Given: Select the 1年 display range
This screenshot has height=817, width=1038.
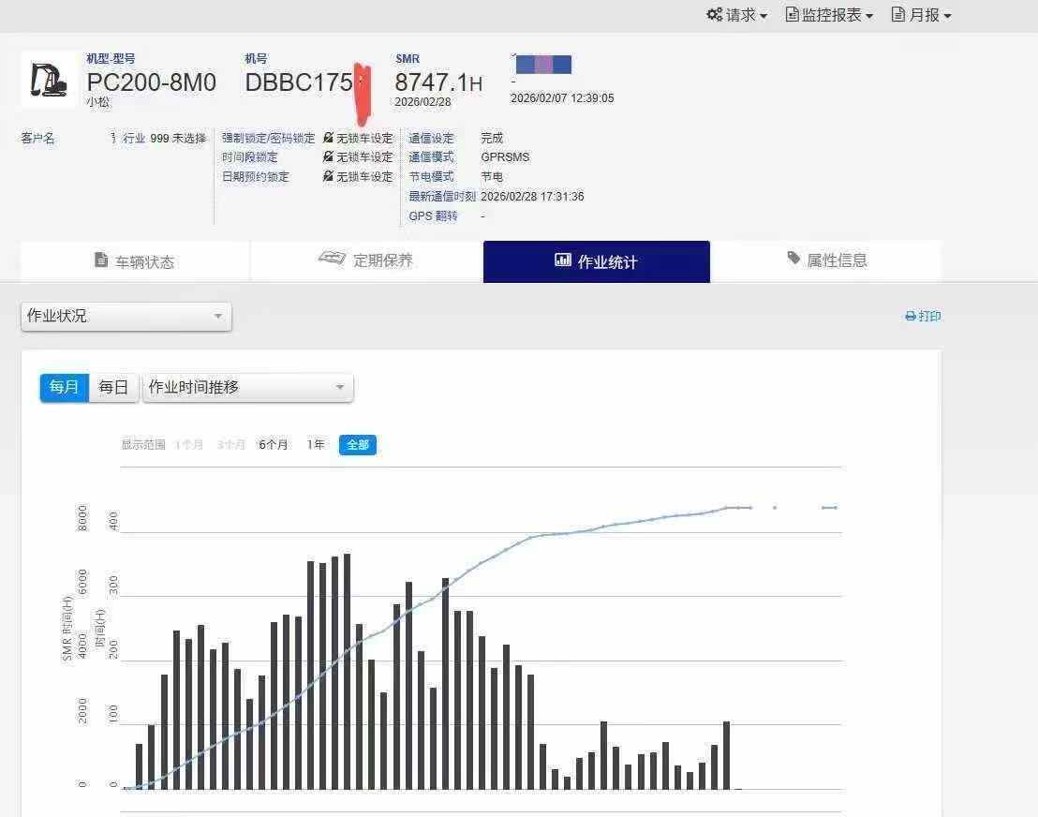Looking at the screenshot, I should point(316,445).
